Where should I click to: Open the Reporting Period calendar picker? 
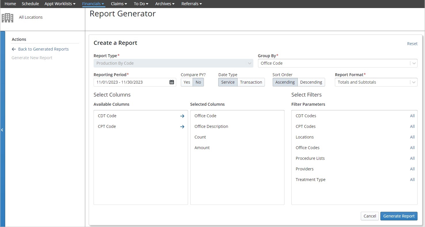coord(172,82)
